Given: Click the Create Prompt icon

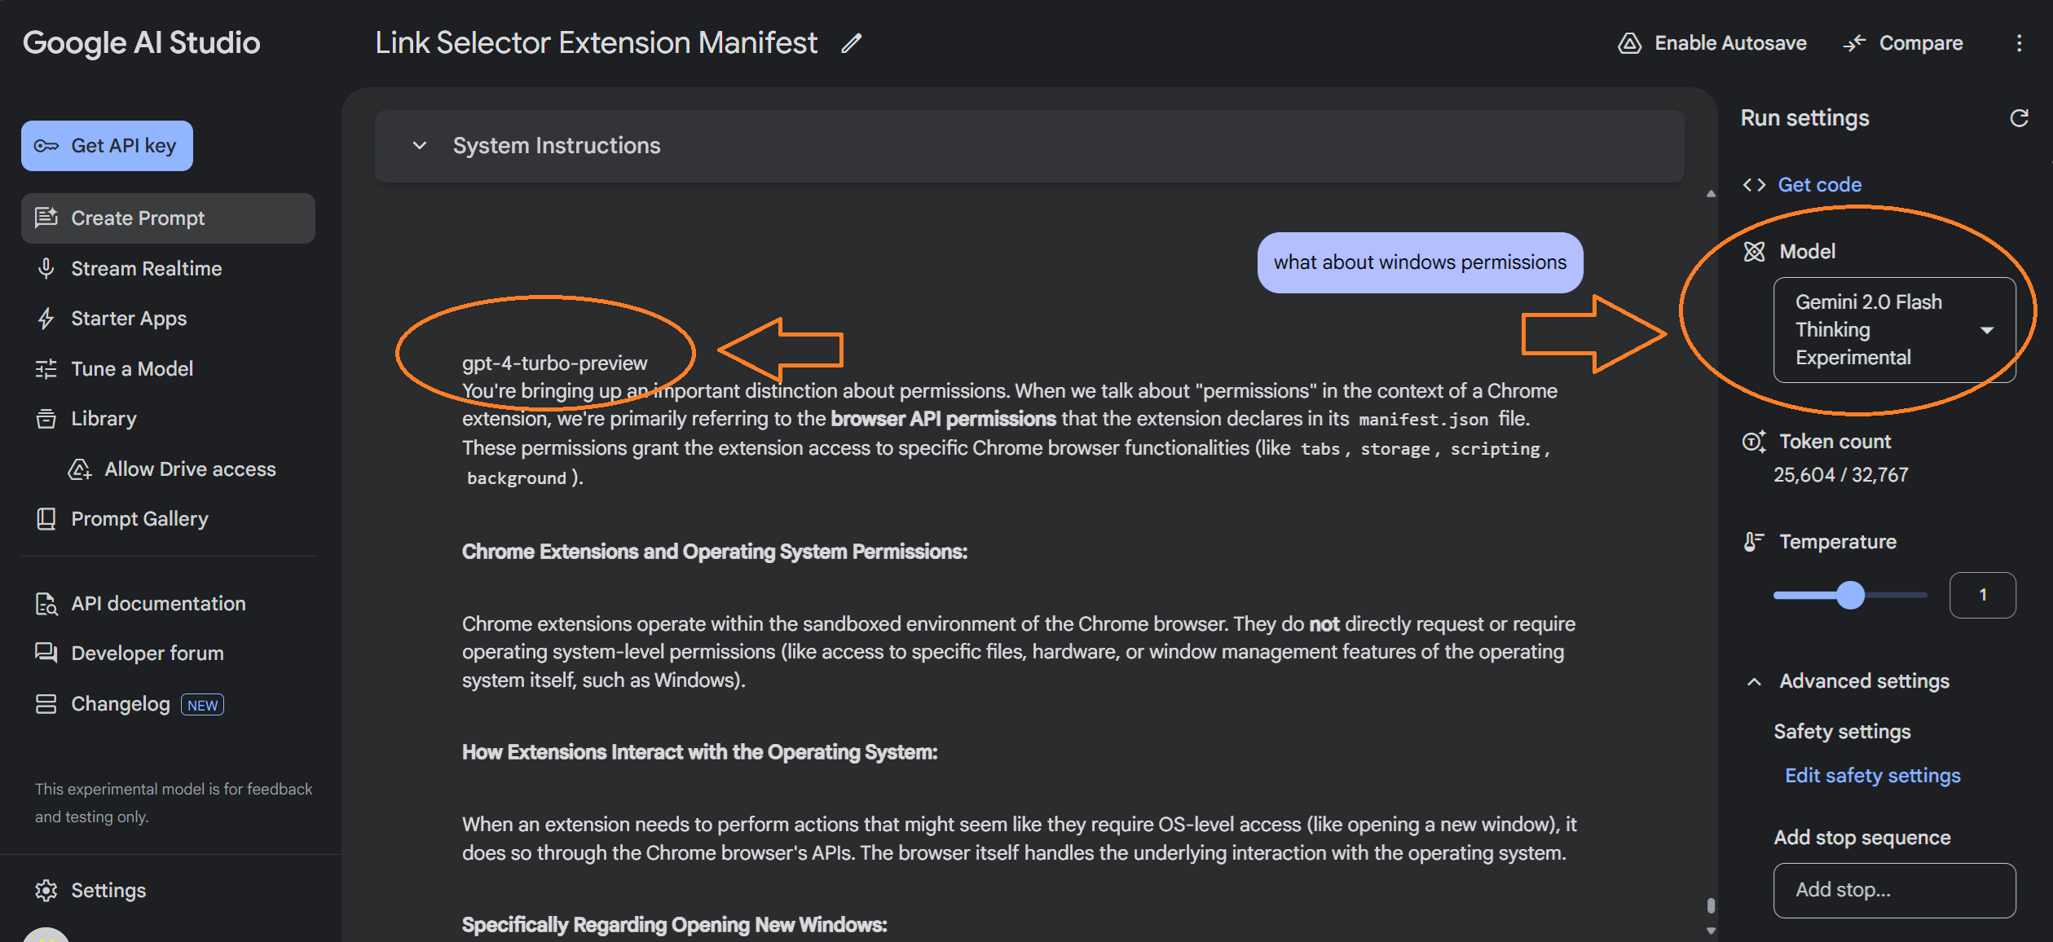Looking at the screenshot, I should coord(46,217).
